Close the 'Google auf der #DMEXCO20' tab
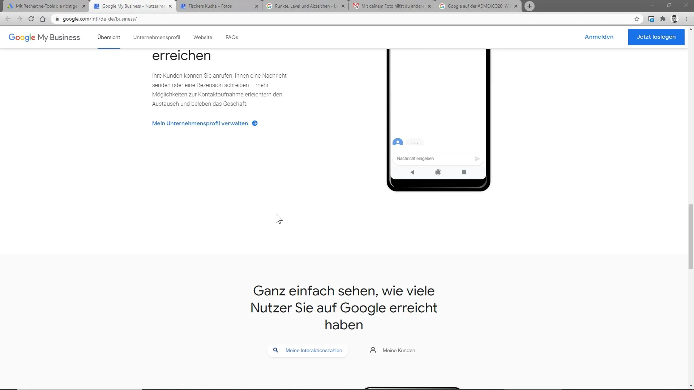This screenshot has width=694, height=390. pyautogui.click(x=516, y=6)
